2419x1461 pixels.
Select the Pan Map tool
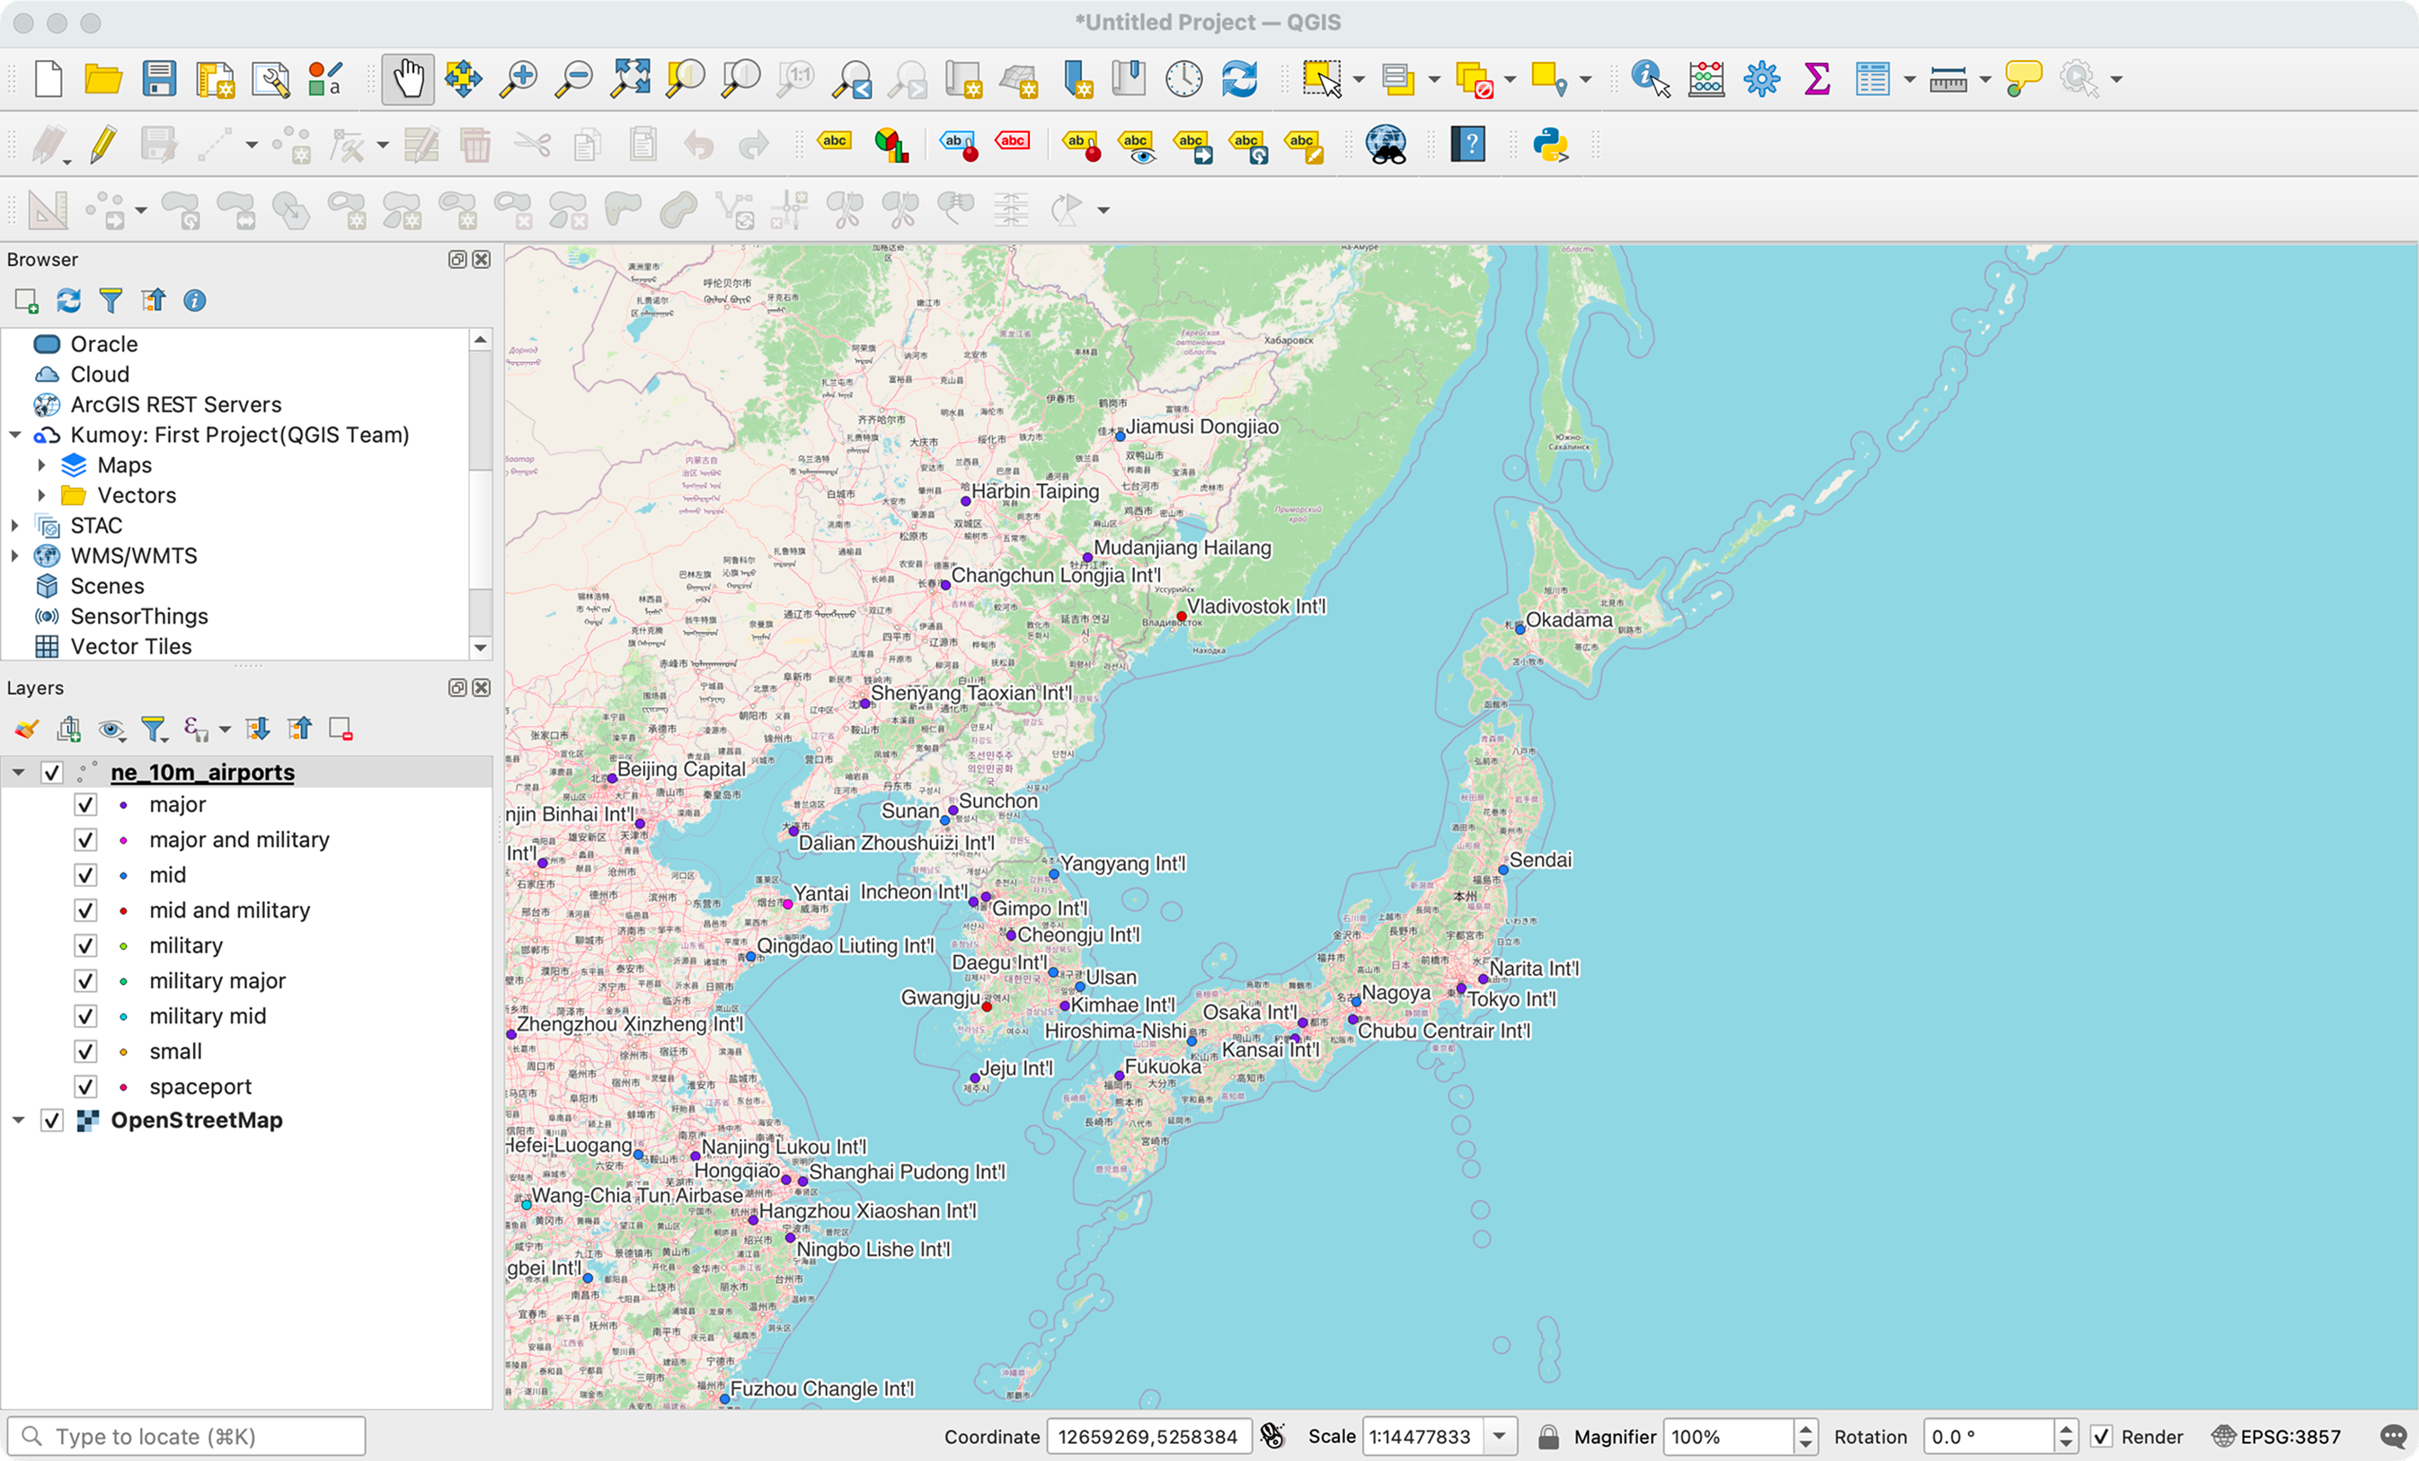(x=407, y=78)
